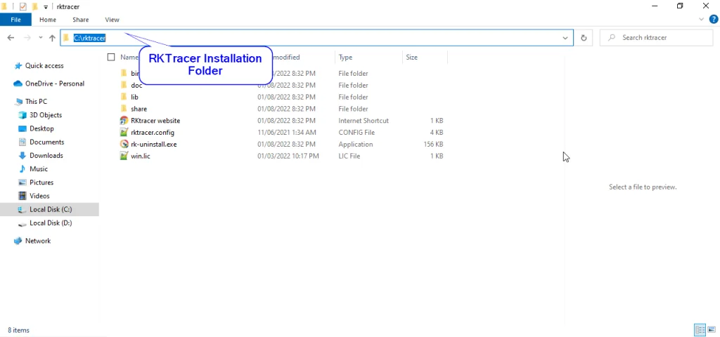Viewport: 720px width, 337px height.
Task: Restore down the Explorer window
Action: click(680, 6)
